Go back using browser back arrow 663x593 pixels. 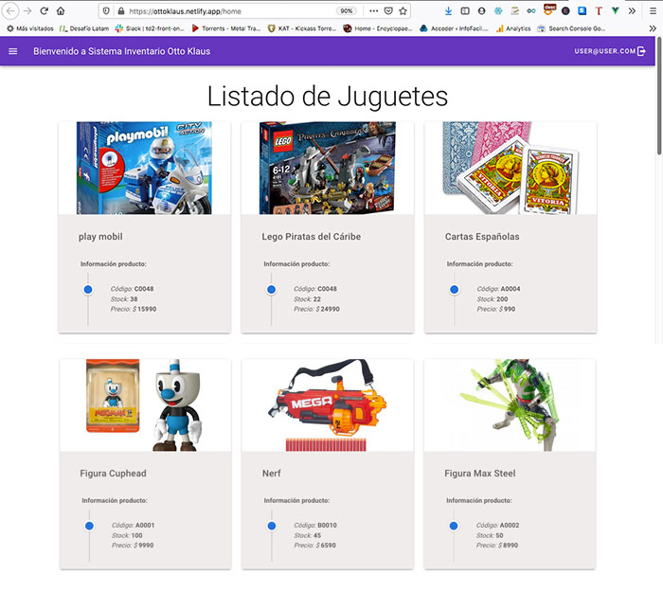click(10, 11)
